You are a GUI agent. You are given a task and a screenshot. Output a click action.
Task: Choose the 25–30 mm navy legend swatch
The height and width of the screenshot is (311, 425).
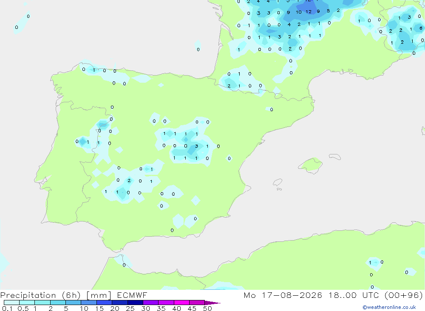point(135,303)
